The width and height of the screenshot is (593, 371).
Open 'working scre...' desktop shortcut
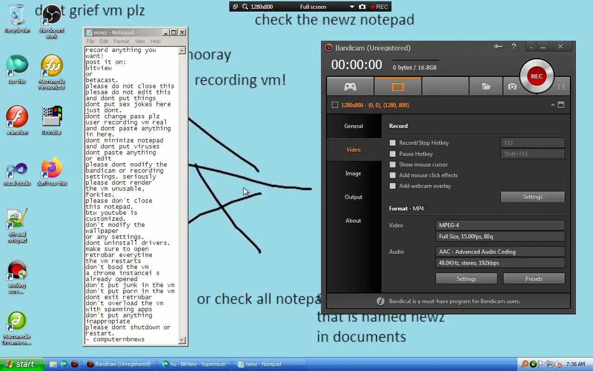(17, 277)
